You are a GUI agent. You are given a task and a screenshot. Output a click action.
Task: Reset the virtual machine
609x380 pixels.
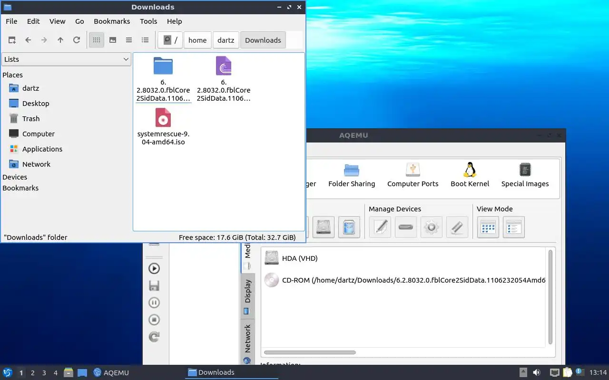[x=154, y=337]
